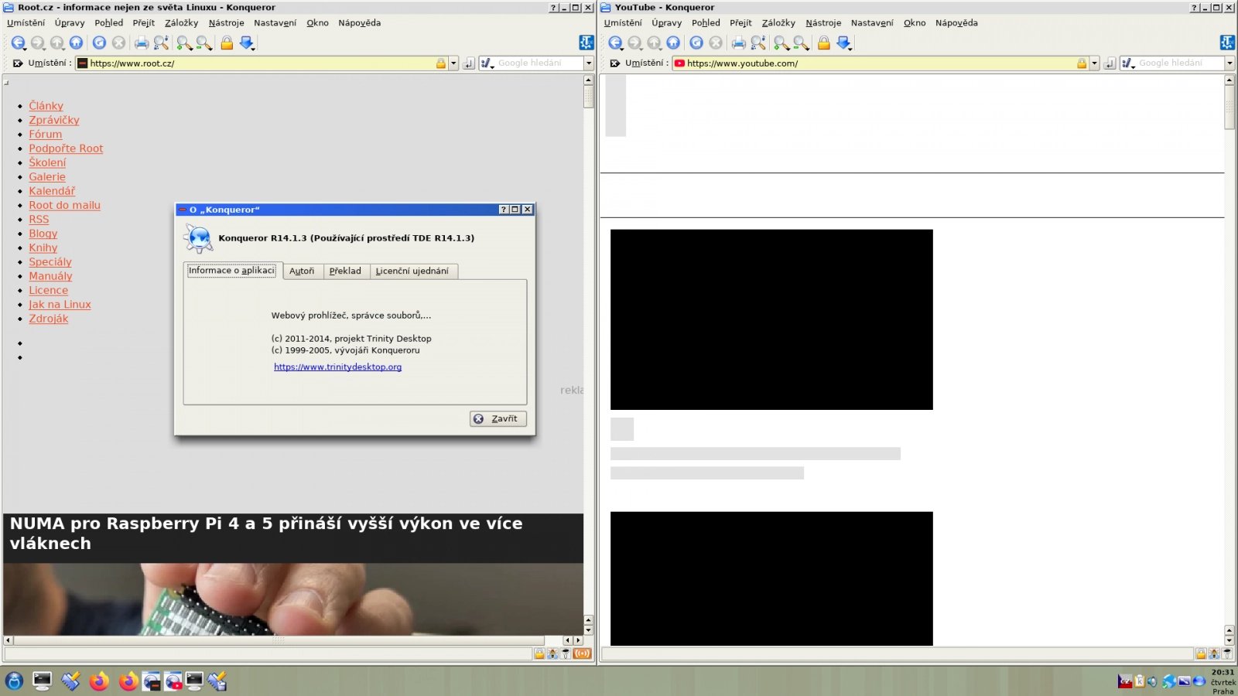1238x696 pixels.
Task: Print the Root.cz page
Action: point(142,43)
